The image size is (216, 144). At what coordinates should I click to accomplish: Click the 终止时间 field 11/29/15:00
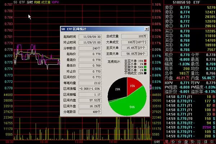tap(90, 43)
